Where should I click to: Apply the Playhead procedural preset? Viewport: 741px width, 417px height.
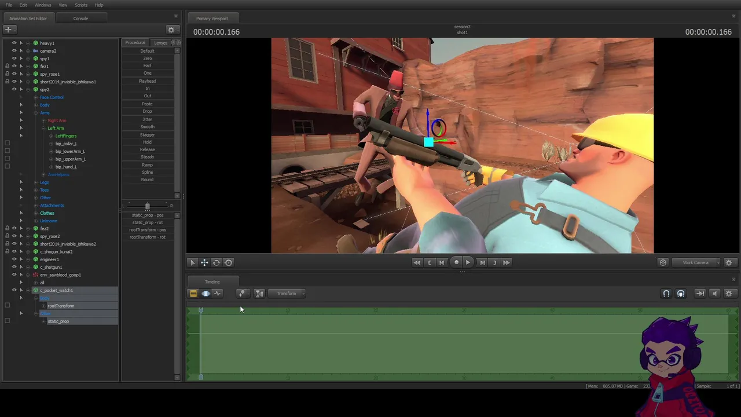point(148,81)
